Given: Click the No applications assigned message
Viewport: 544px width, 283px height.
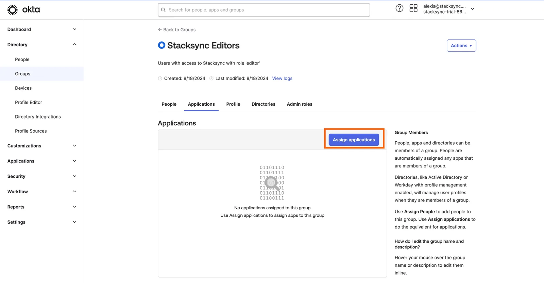Looking at the screenshot, I should pos(272,208).
